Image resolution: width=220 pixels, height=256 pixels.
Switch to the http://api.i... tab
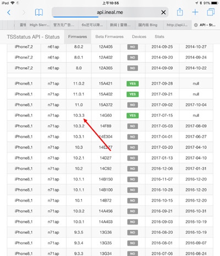(x=177, y=25)
